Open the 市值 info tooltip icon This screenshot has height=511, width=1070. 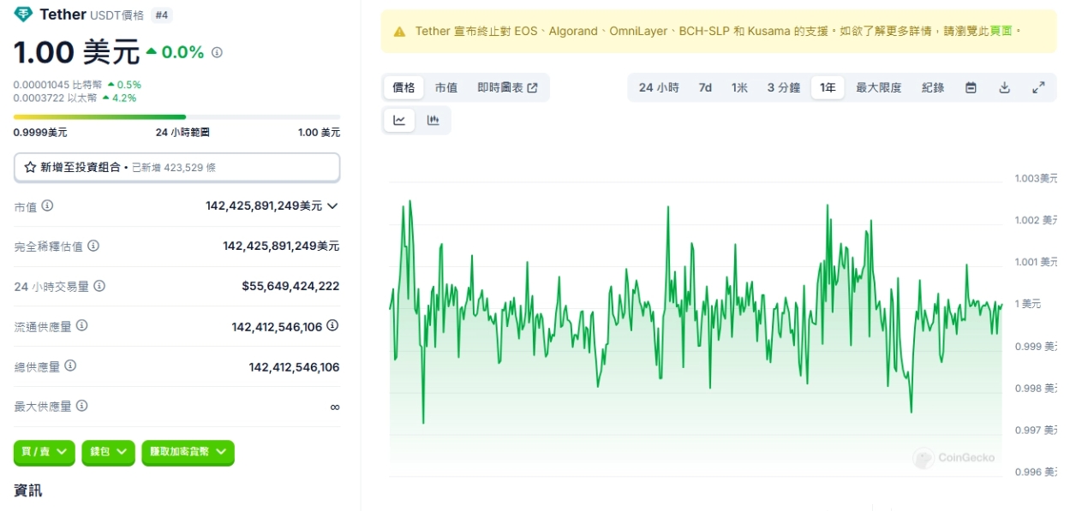[48, 205]
